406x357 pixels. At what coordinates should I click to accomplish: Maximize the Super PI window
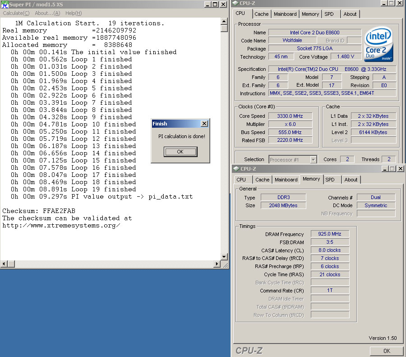215,5
